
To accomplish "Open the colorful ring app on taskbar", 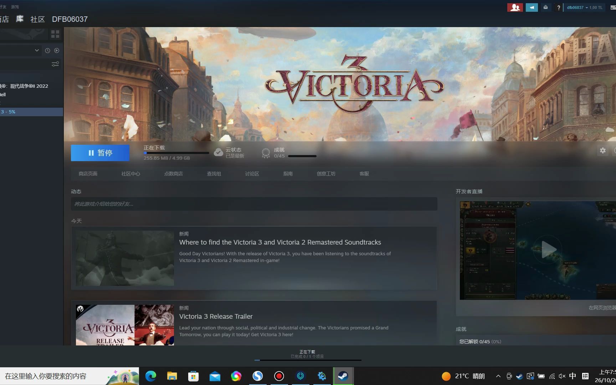I will point(236,376).
